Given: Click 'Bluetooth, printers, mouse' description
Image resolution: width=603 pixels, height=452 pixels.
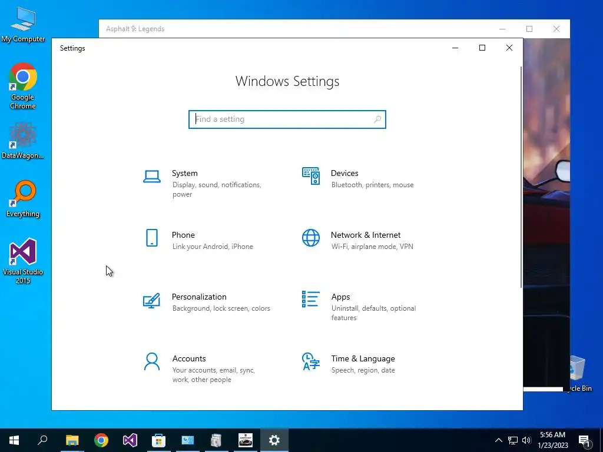Looking at the screenshot, I should [x=373, y=185].
